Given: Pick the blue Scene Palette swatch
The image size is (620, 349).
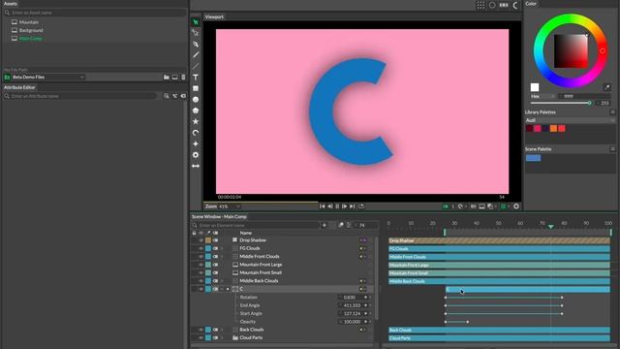Looking at the screenshot, I should click(x=534, y=158).
